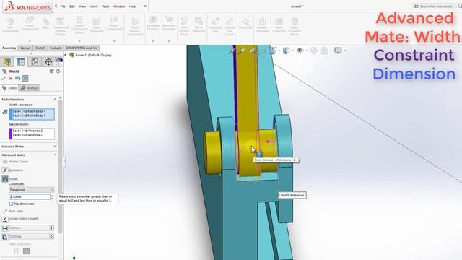Accept the Width2 mate with green checkmark
The width and height of the screenshot is (462, 260).
4,79
